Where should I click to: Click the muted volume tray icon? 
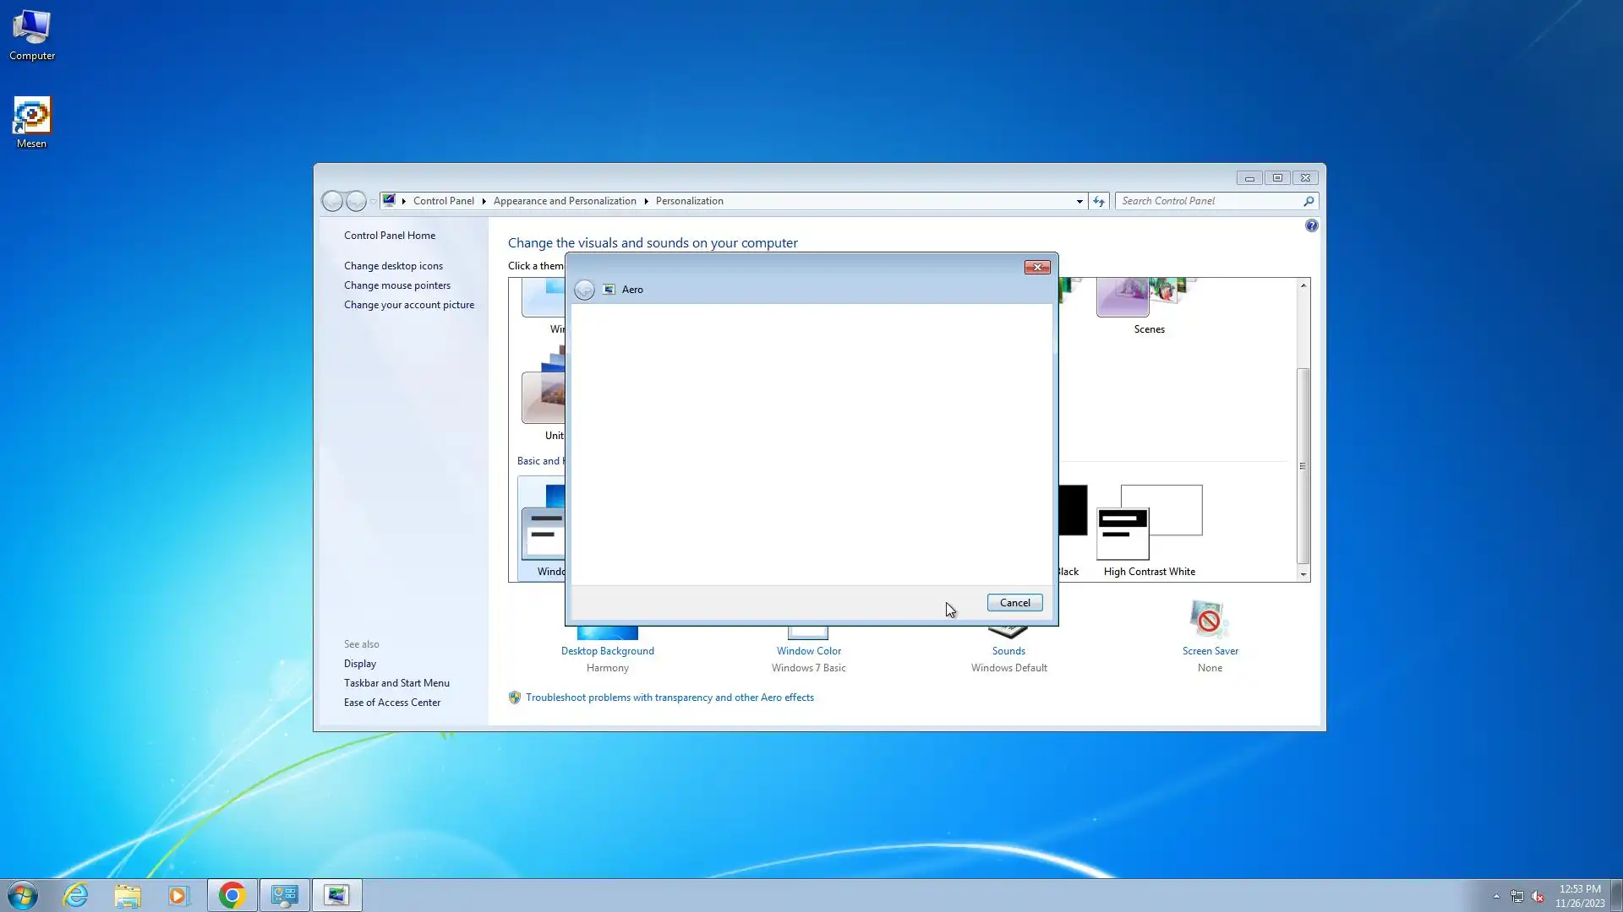coord(1538,897)
